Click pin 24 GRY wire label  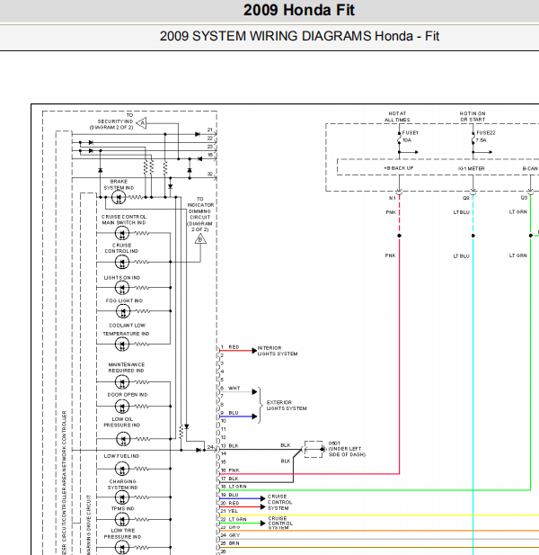tap(234, 535)
